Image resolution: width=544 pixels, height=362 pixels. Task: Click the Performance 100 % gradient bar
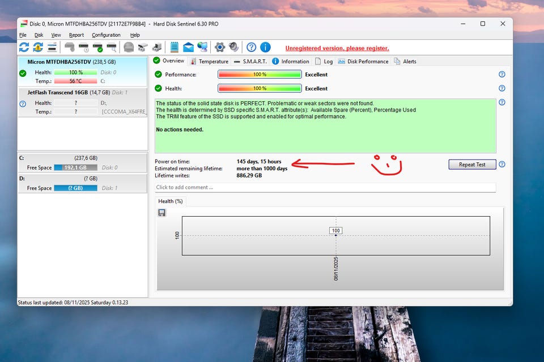tap(260, 75)
